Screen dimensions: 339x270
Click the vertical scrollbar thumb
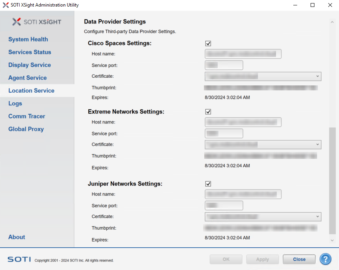[x=332, y=181]
